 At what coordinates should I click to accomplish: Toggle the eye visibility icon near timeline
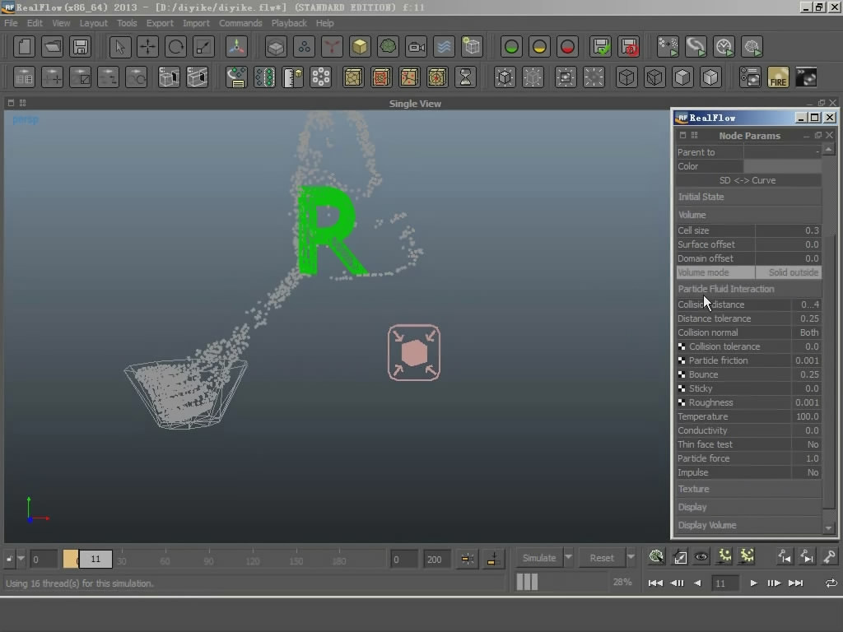[701, 557]
